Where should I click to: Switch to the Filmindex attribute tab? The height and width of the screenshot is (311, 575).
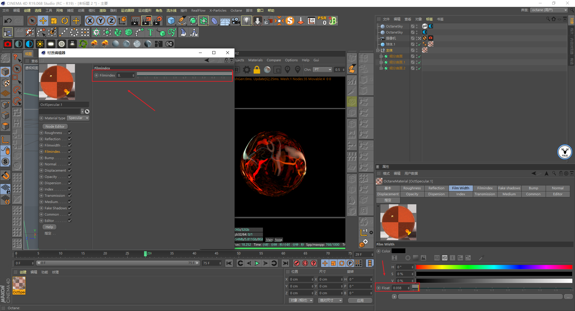pos(485,188)
